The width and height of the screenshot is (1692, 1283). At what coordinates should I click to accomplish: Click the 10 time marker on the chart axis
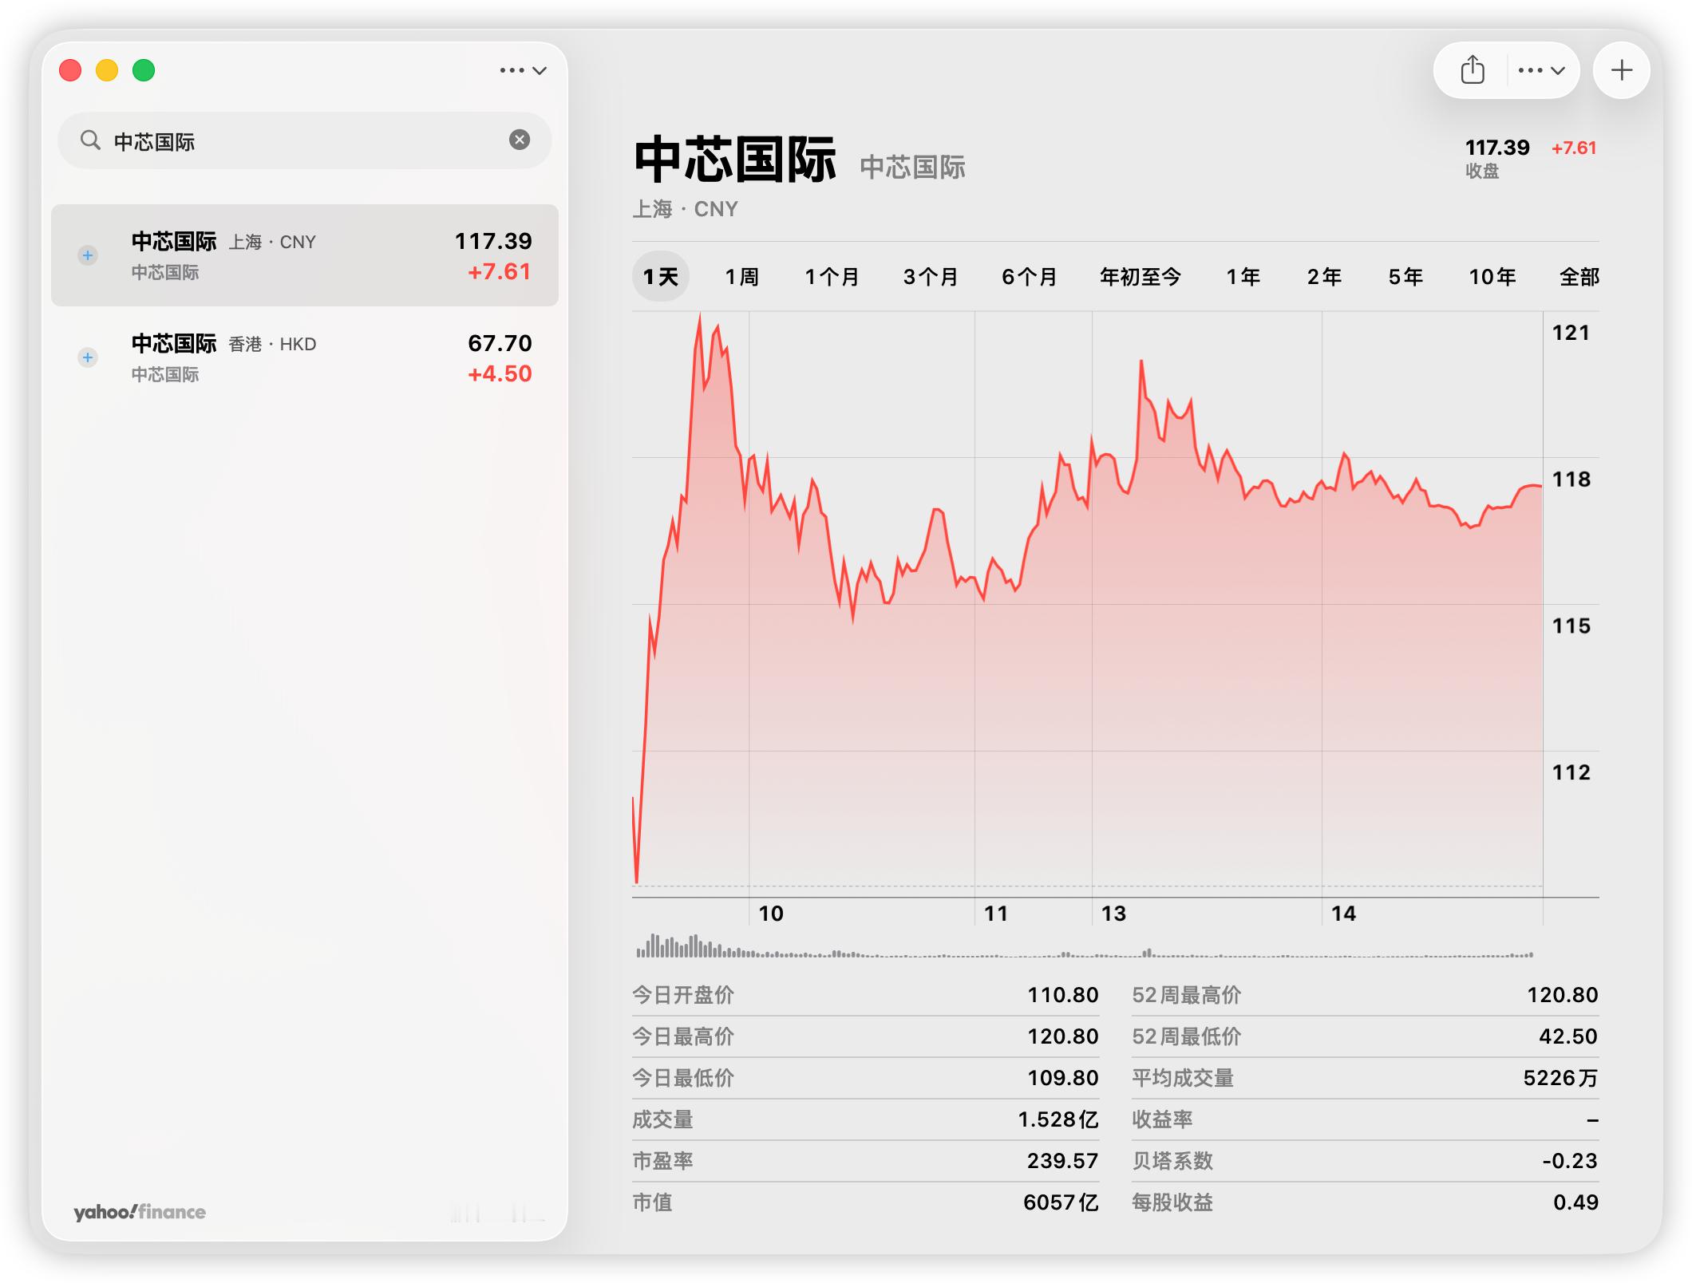coord(771,914)
